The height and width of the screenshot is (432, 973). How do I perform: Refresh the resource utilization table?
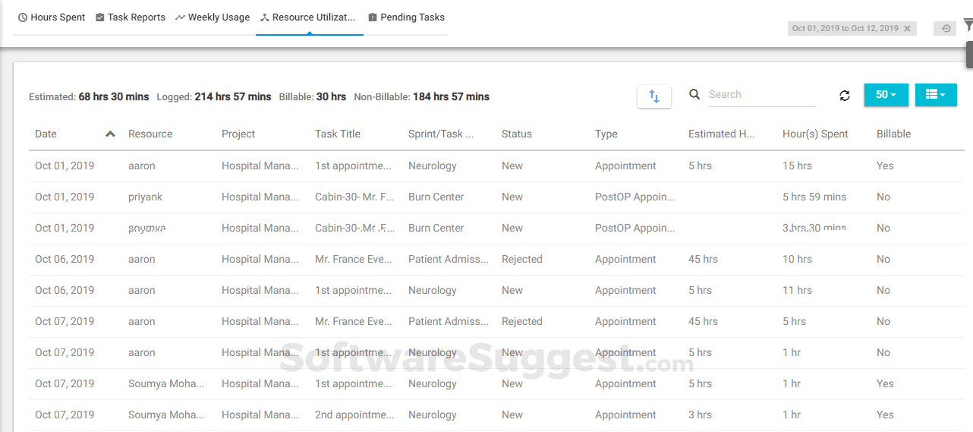pyautogui.click(x=845, y=96)
